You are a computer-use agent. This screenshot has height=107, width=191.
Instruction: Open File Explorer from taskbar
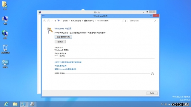point(15,104)
